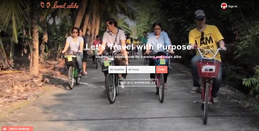Click the red basket on the right bicycle
This screenshot has width=259, height=131.
pyautogui.click(x=208, y=69)
